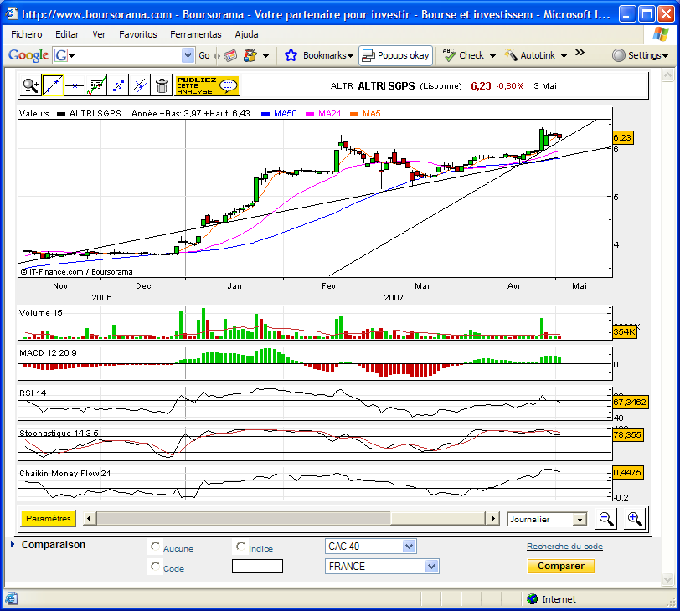Click the chart scrollbar left arrow
The height and width of the screenshot is (611, 680).
pyautogui.click(x=89, y=518)
